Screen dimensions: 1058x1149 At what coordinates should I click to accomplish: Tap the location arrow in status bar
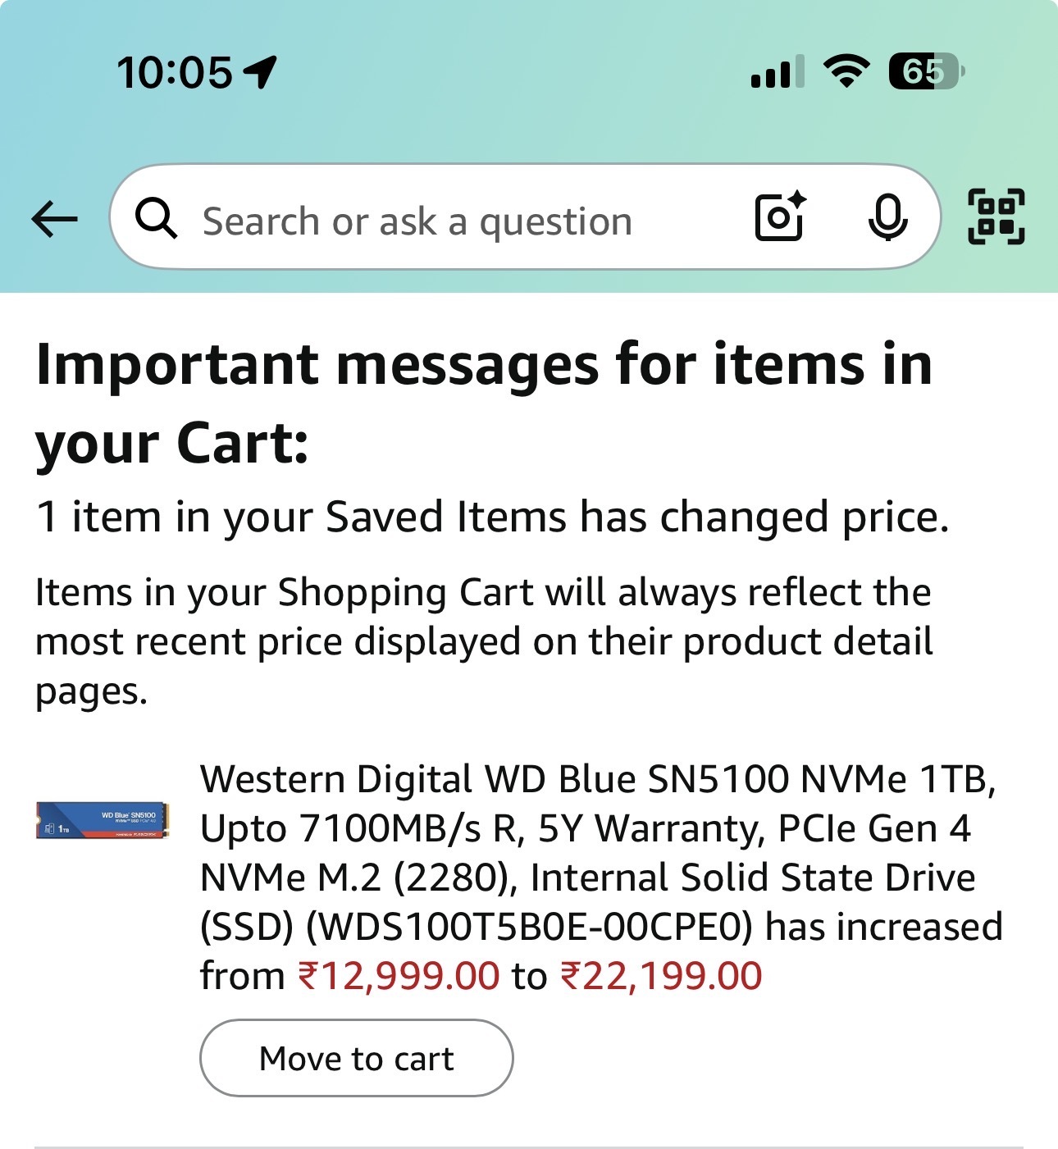(262, 72)
